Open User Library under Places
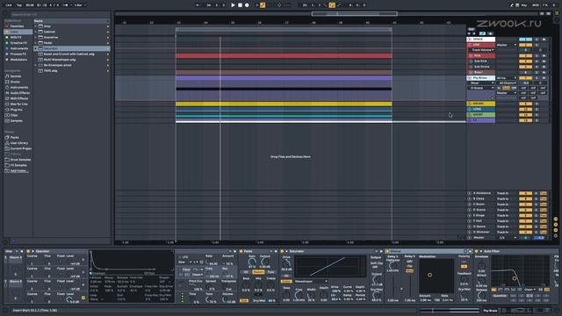562x316 pixels. (x=18, y=143)
